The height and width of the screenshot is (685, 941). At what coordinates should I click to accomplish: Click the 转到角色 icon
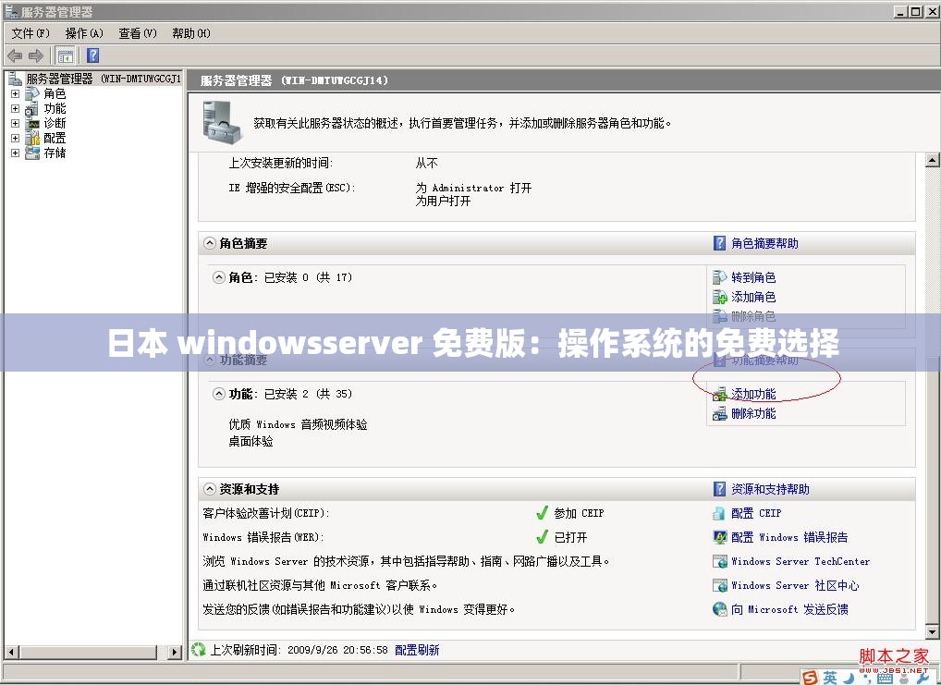(x=719, y=277)
